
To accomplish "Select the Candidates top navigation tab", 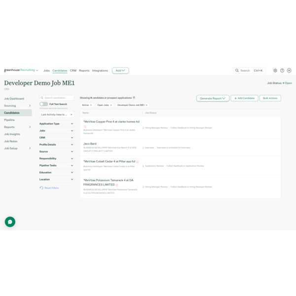I will pyautogui.click(x=60, y=71).
